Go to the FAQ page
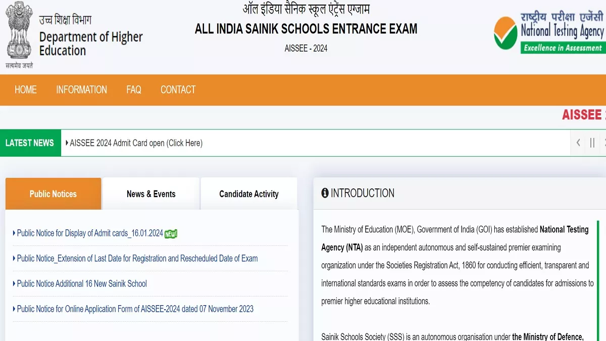 tap(134, 90)
